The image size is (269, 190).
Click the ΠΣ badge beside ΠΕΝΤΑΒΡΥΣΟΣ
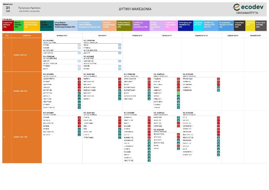pyautogui.click(x=178, y=135)
